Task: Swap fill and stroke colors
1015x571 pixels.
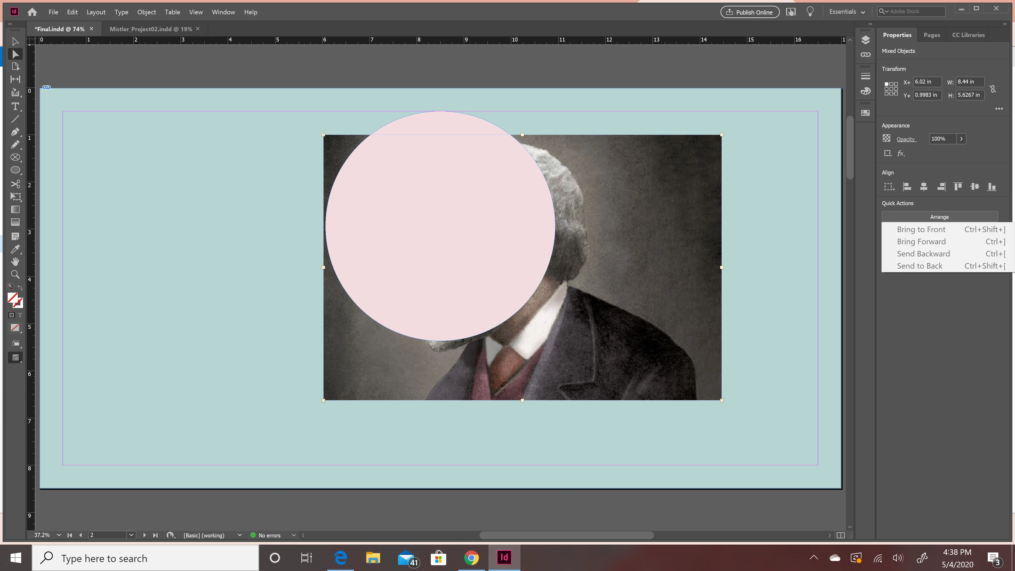Action: click(x=21, y=288)
